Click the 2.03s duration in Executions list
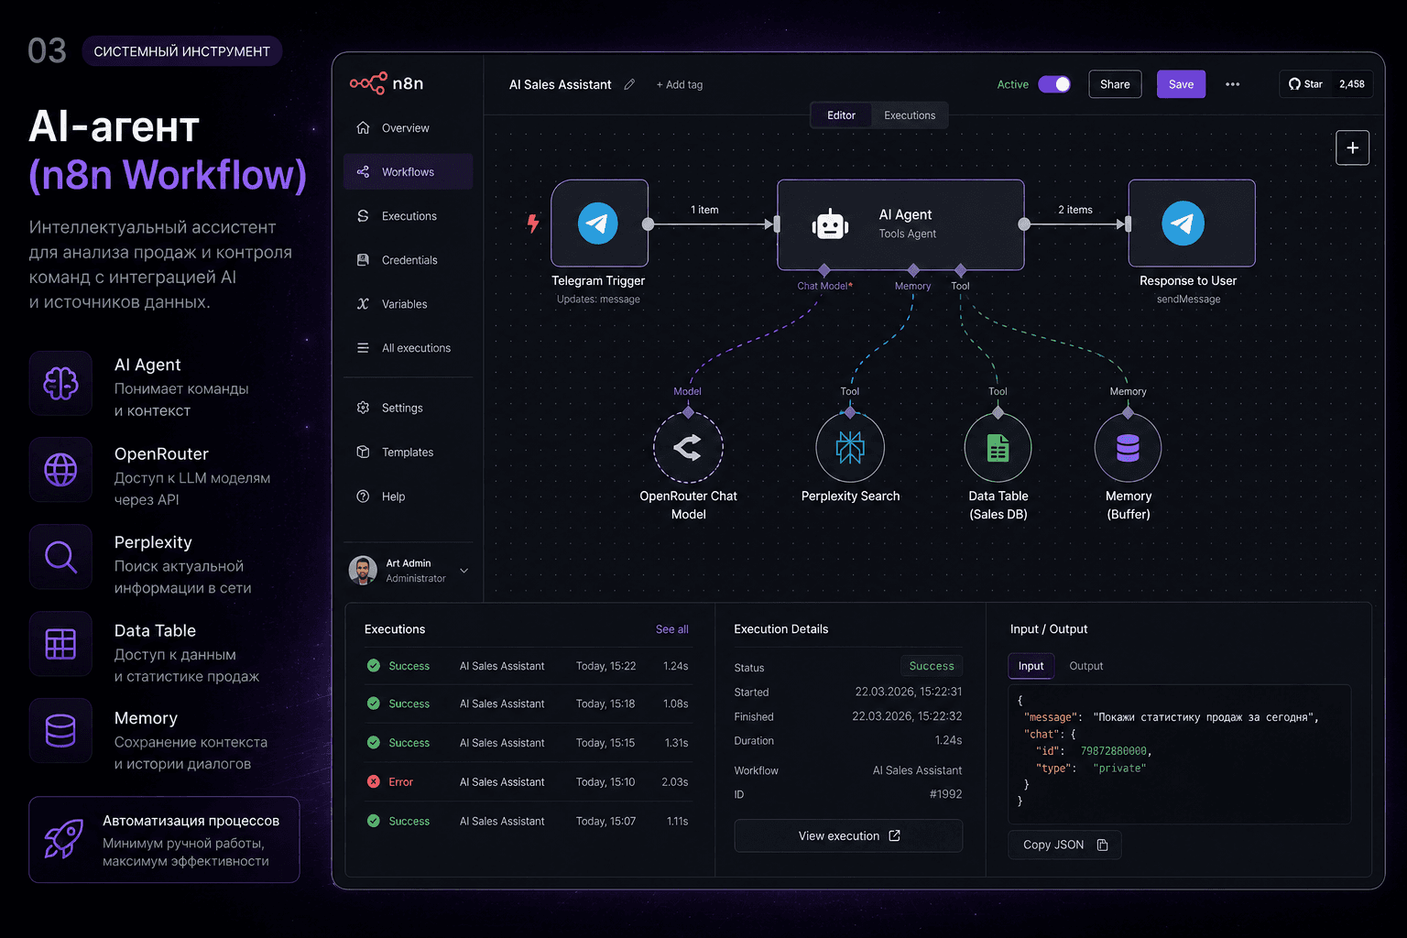1407x938 pixels. coord(675,782)
